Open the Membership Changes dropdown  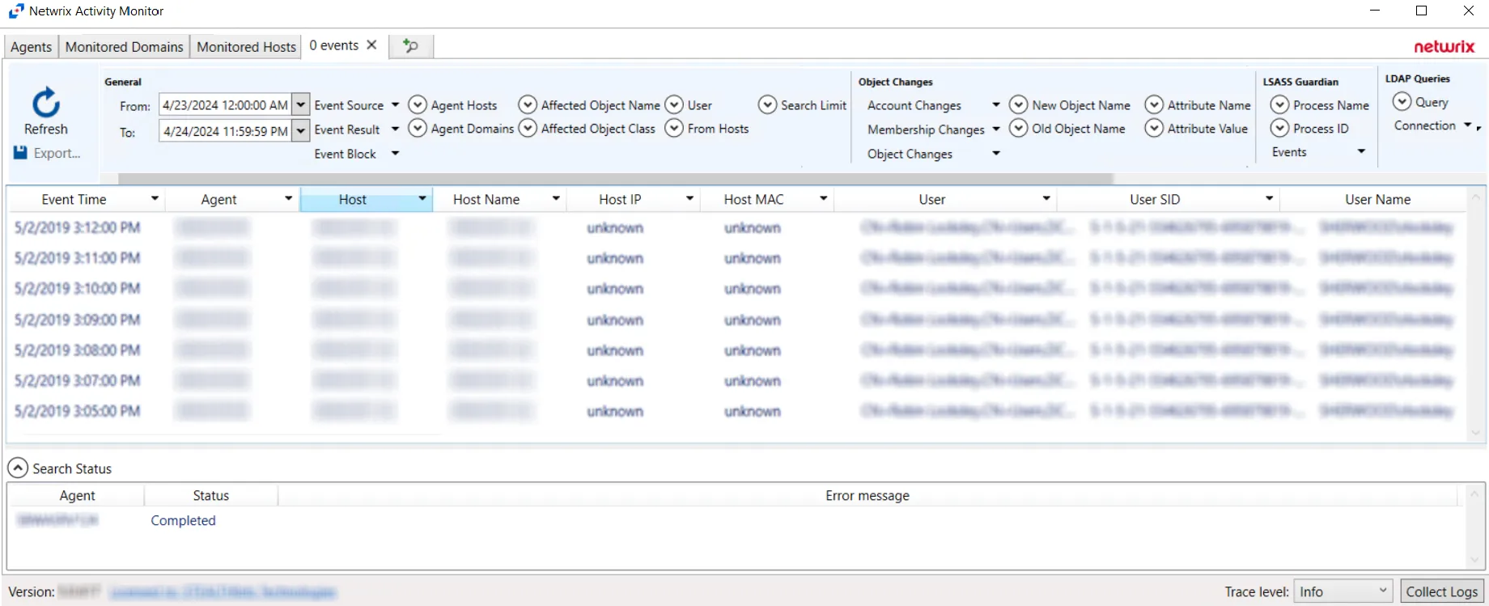[x=996, y=129]
